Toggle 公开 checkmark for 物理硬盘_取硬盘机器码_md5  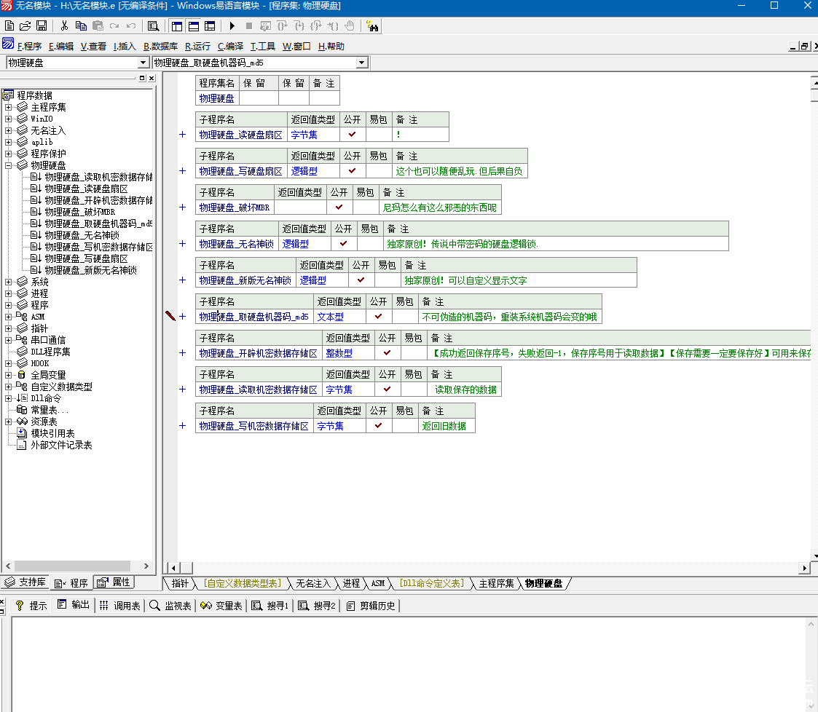[x=379, y=317]
